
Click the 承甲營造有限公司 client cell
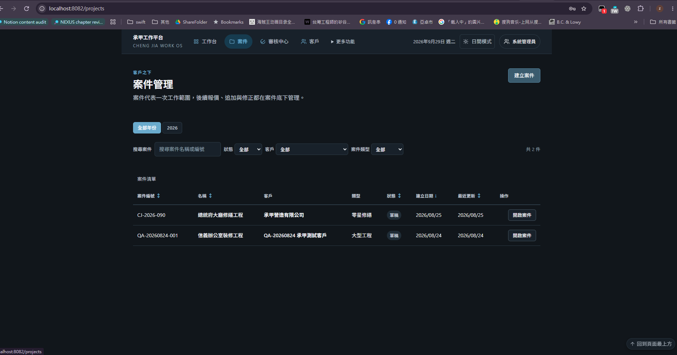[x=284, y=215]
